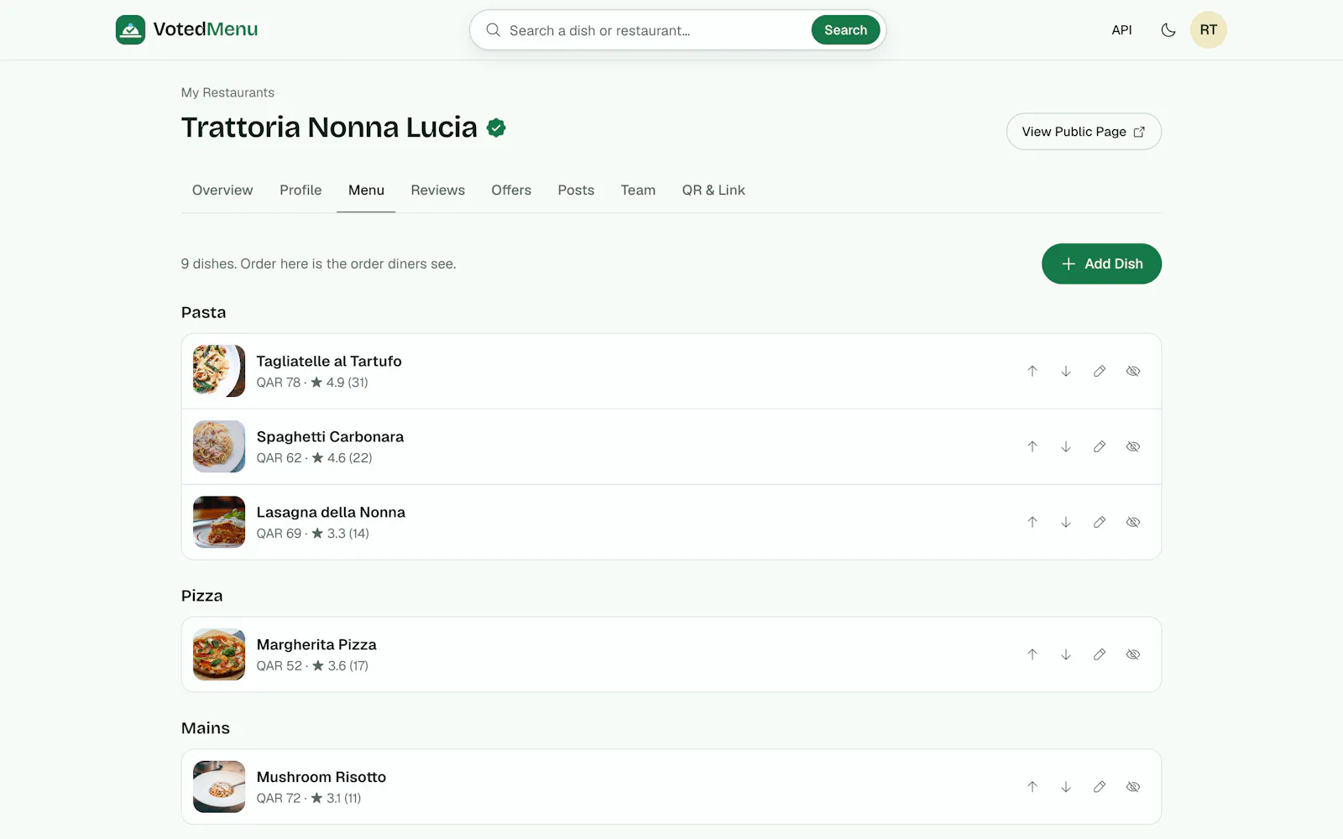1343x839 pixels.
Task: Move Lasagna della Nonna down
Action: coord(1066,522)
